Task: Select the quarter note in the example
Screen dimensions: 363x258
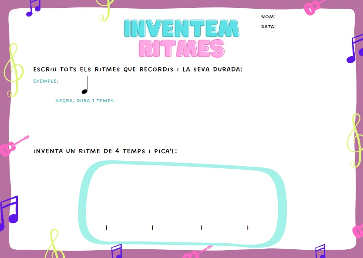Action: coord(85,86)
